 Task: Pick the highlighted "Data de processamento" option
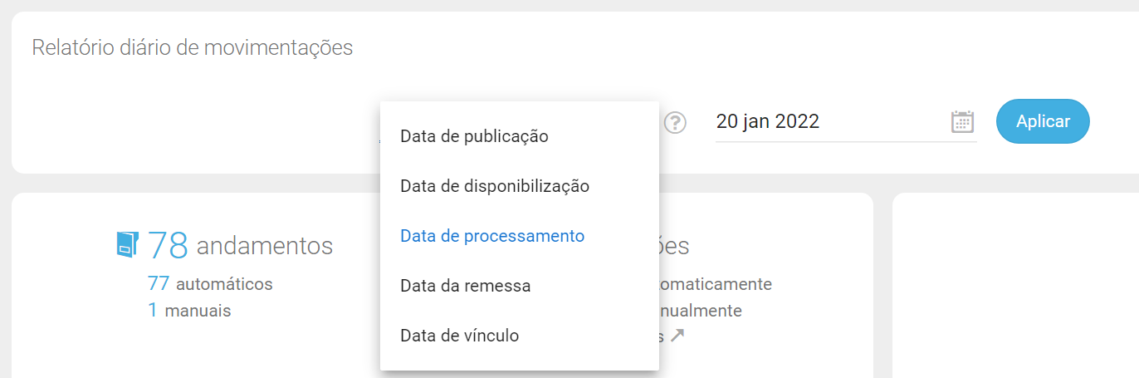[x=492, y=236]
